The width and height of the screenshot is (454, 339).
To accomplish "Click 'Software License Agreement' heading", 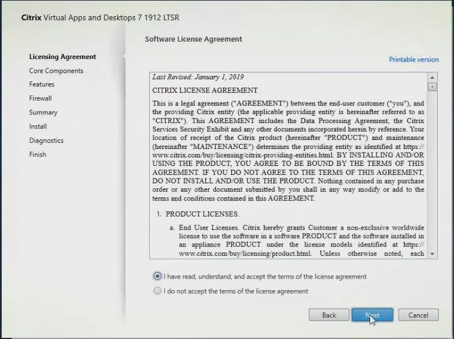I will tap(193, 39).
